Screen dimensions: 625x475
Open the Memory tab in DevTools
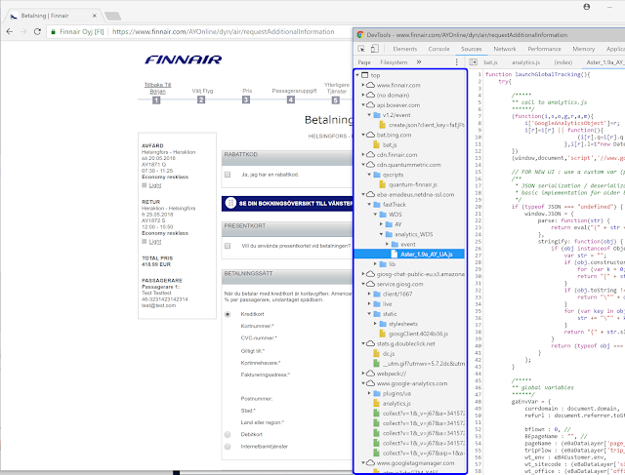(584, 49)
